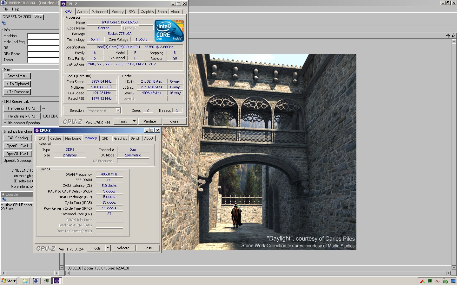Run Rendering (x CPU) benchmark
457x285 pixels.
pyautogui.click(x=22, y=116)
